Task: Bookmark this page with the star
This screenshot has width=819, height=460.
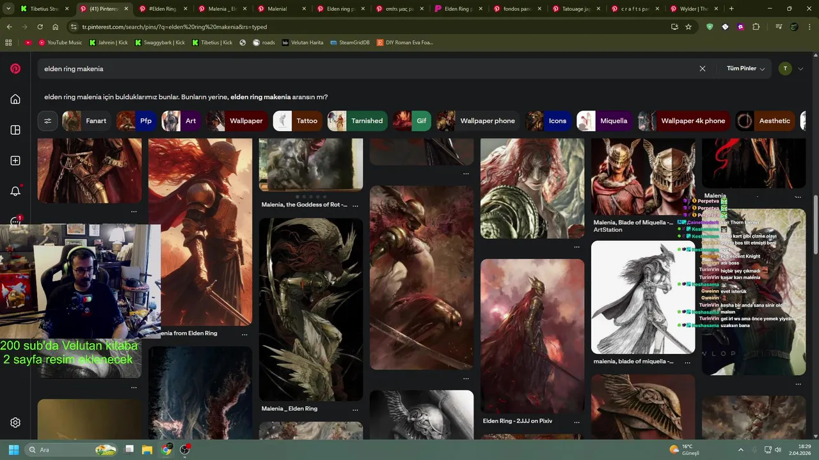Action: point(688,27)
